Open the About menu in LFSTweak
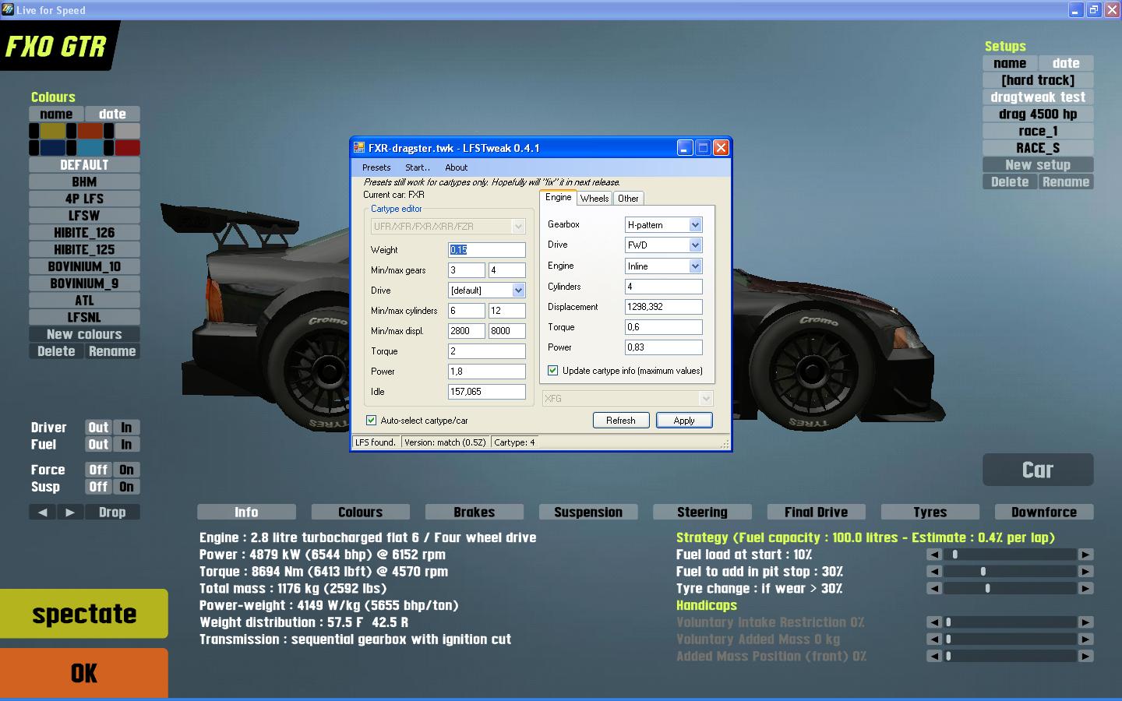This screenshot has height=701, width=1122. pos(457,167)
